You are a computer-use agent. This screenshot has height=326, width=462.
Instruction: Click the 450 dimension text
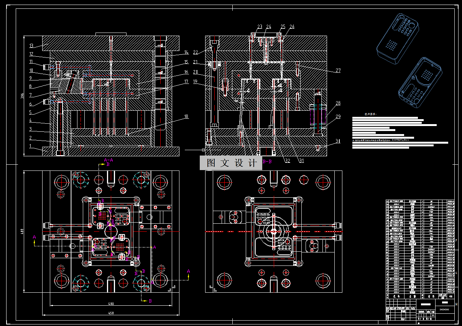(x=110, y=313)
